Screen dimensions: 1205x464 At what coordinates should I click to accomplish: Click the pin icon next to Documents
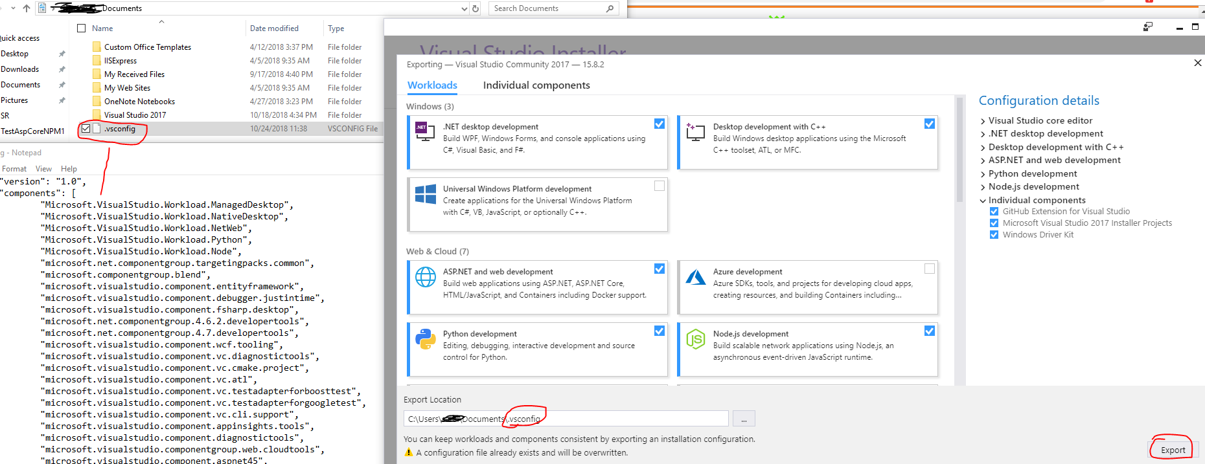[x=62, y=85]
